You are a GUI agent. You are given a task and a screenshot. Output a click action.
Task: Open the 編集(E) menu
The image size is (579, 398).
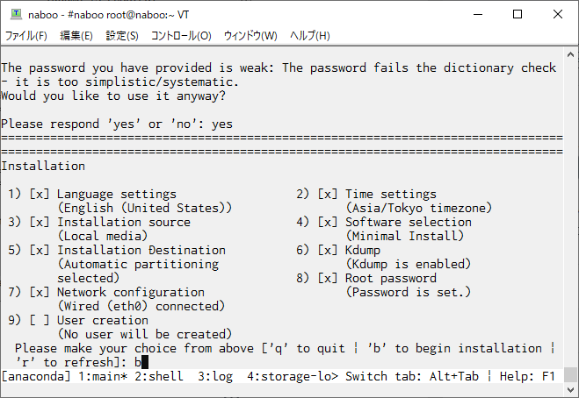click(76, 36)
